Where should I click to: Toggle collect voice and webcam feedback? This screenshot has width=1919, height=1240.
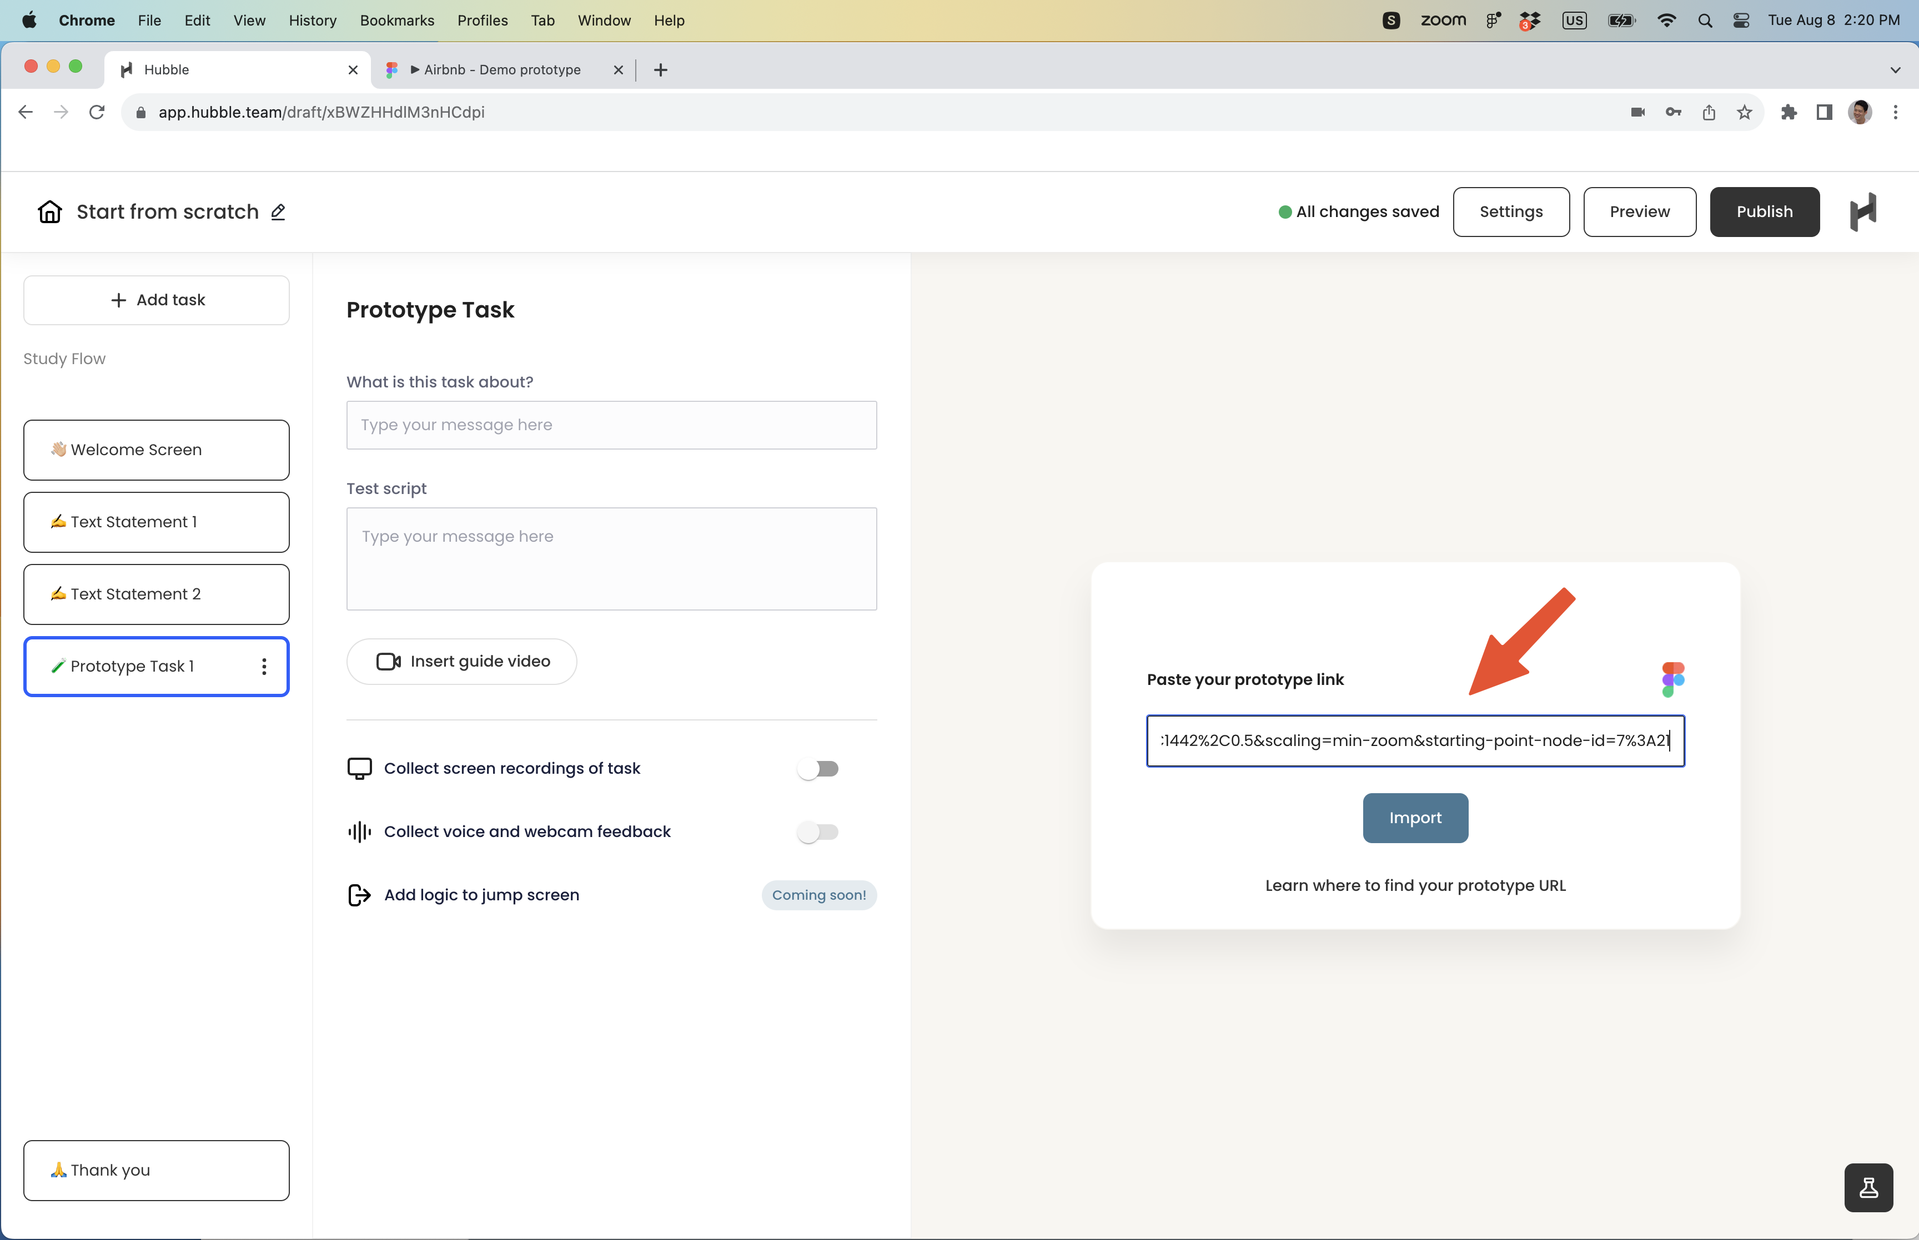click(x=818, y=832)
